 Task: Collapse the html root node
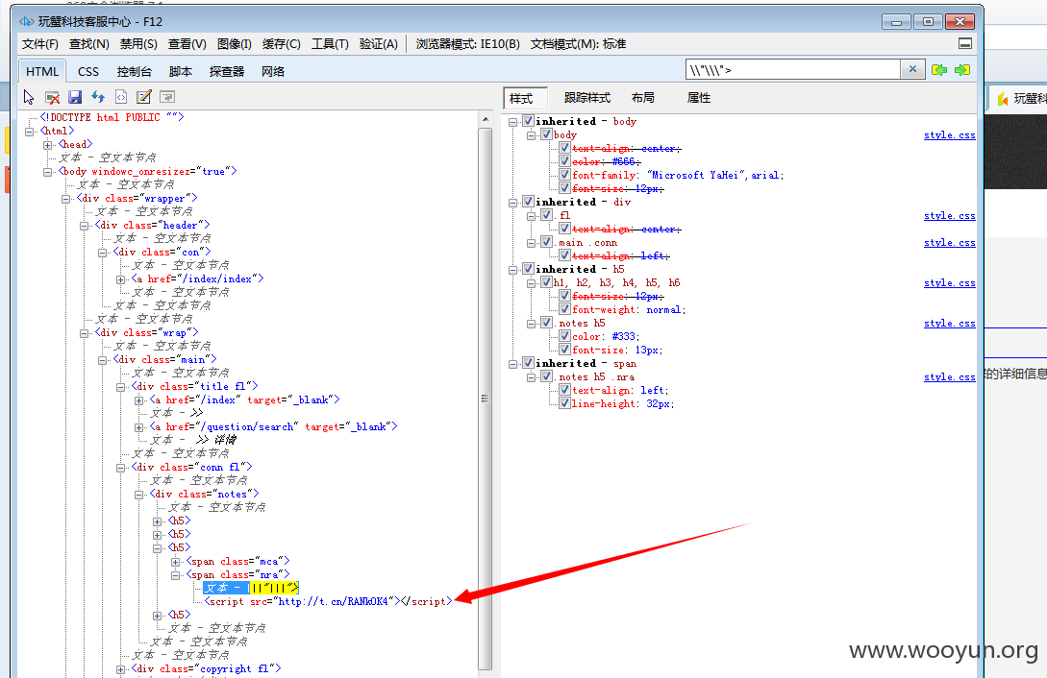[x=30, y=132]
